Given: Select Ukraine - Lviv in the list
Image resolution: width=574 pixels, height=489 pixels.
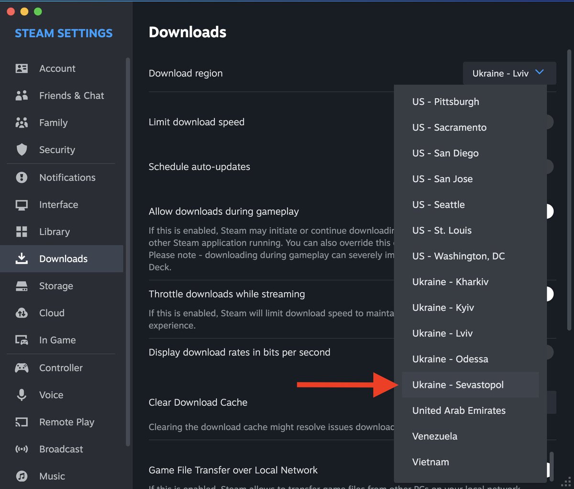Looking at the screenshot, I should click(470, 333).
